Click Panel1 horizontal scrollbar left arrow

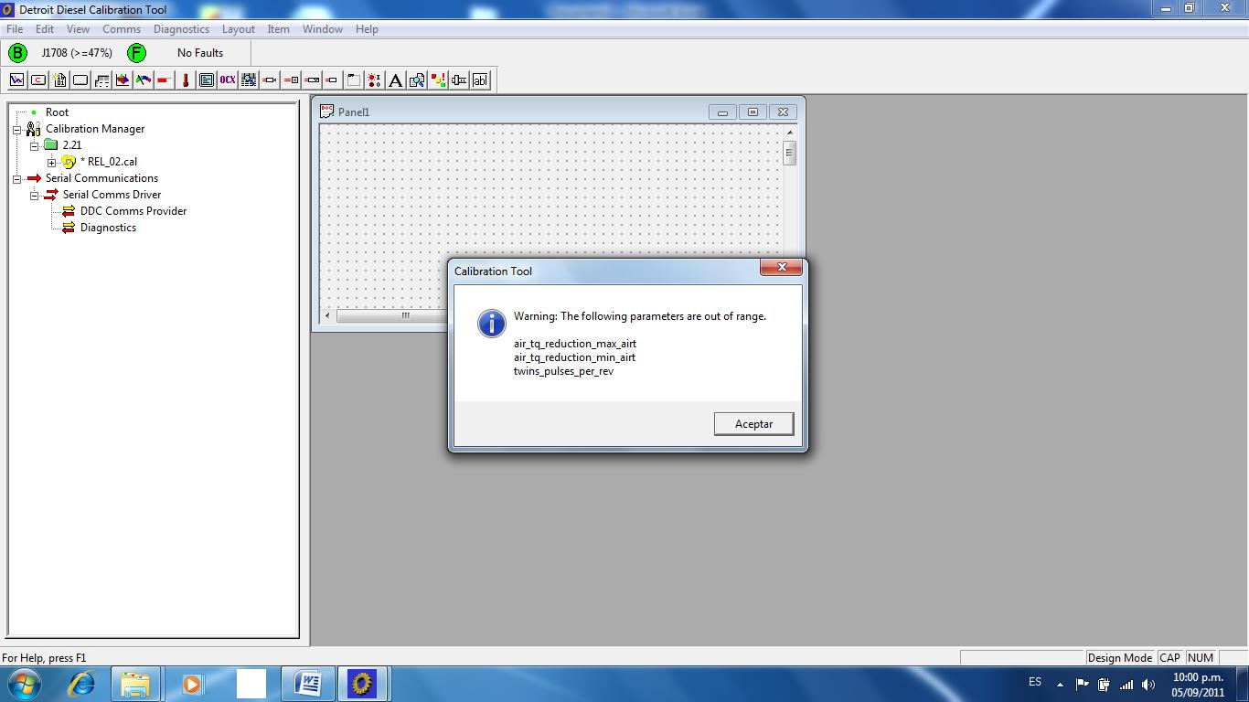click(328, 316)
